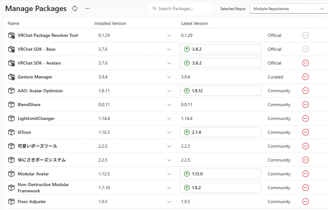Click installed version 0.0.11 for BlendShare

click(104, 105)
